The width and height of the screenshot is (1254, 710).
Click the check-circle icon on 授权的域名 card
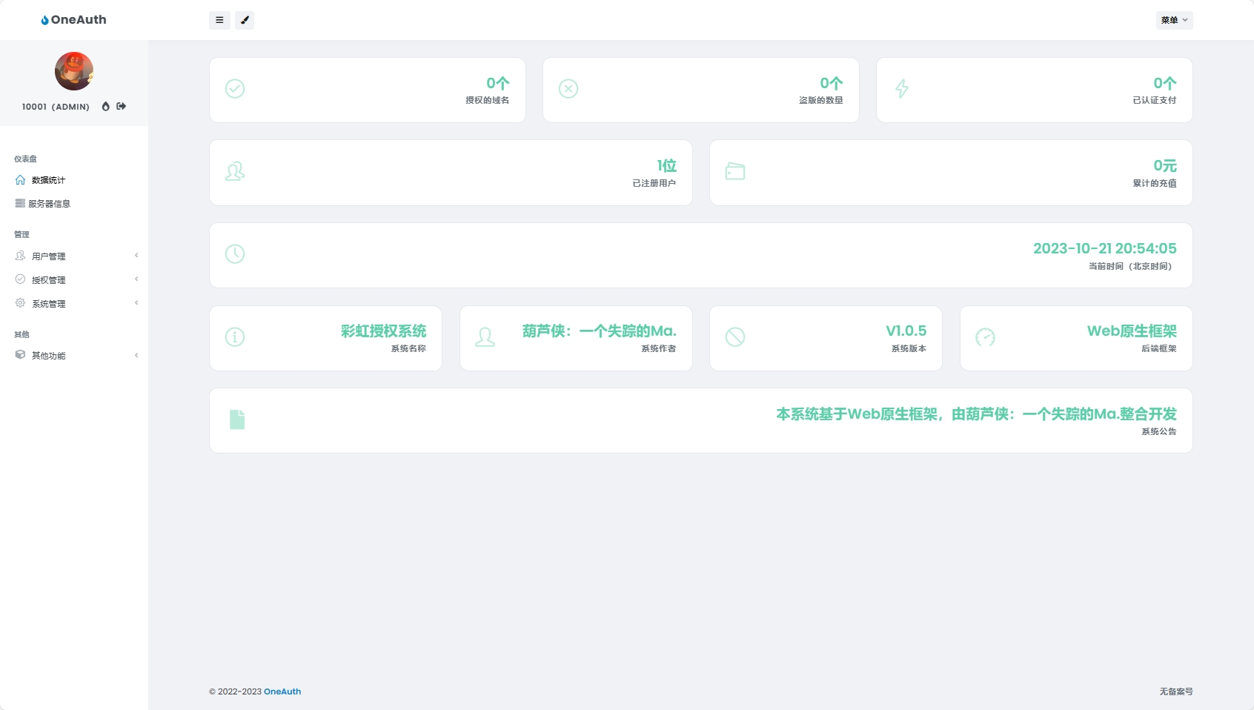click(235, 89)
